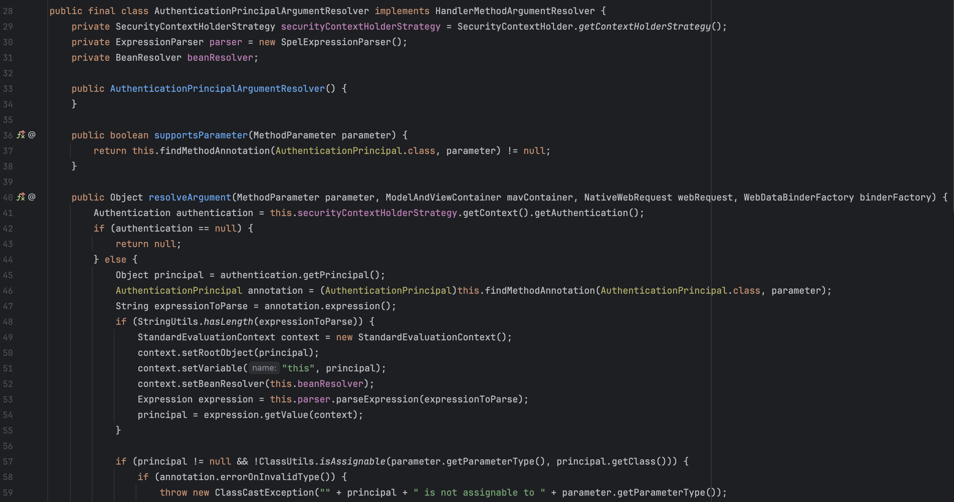Click the supportsParameter method name

[200, 136]
